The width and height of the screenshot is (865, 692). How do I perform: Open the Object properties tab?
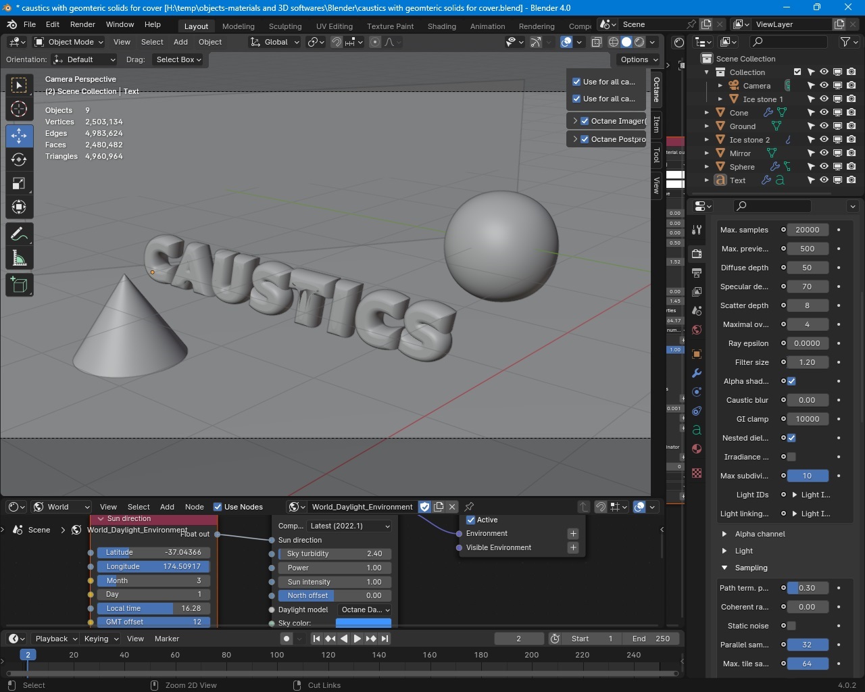(697, 354)
